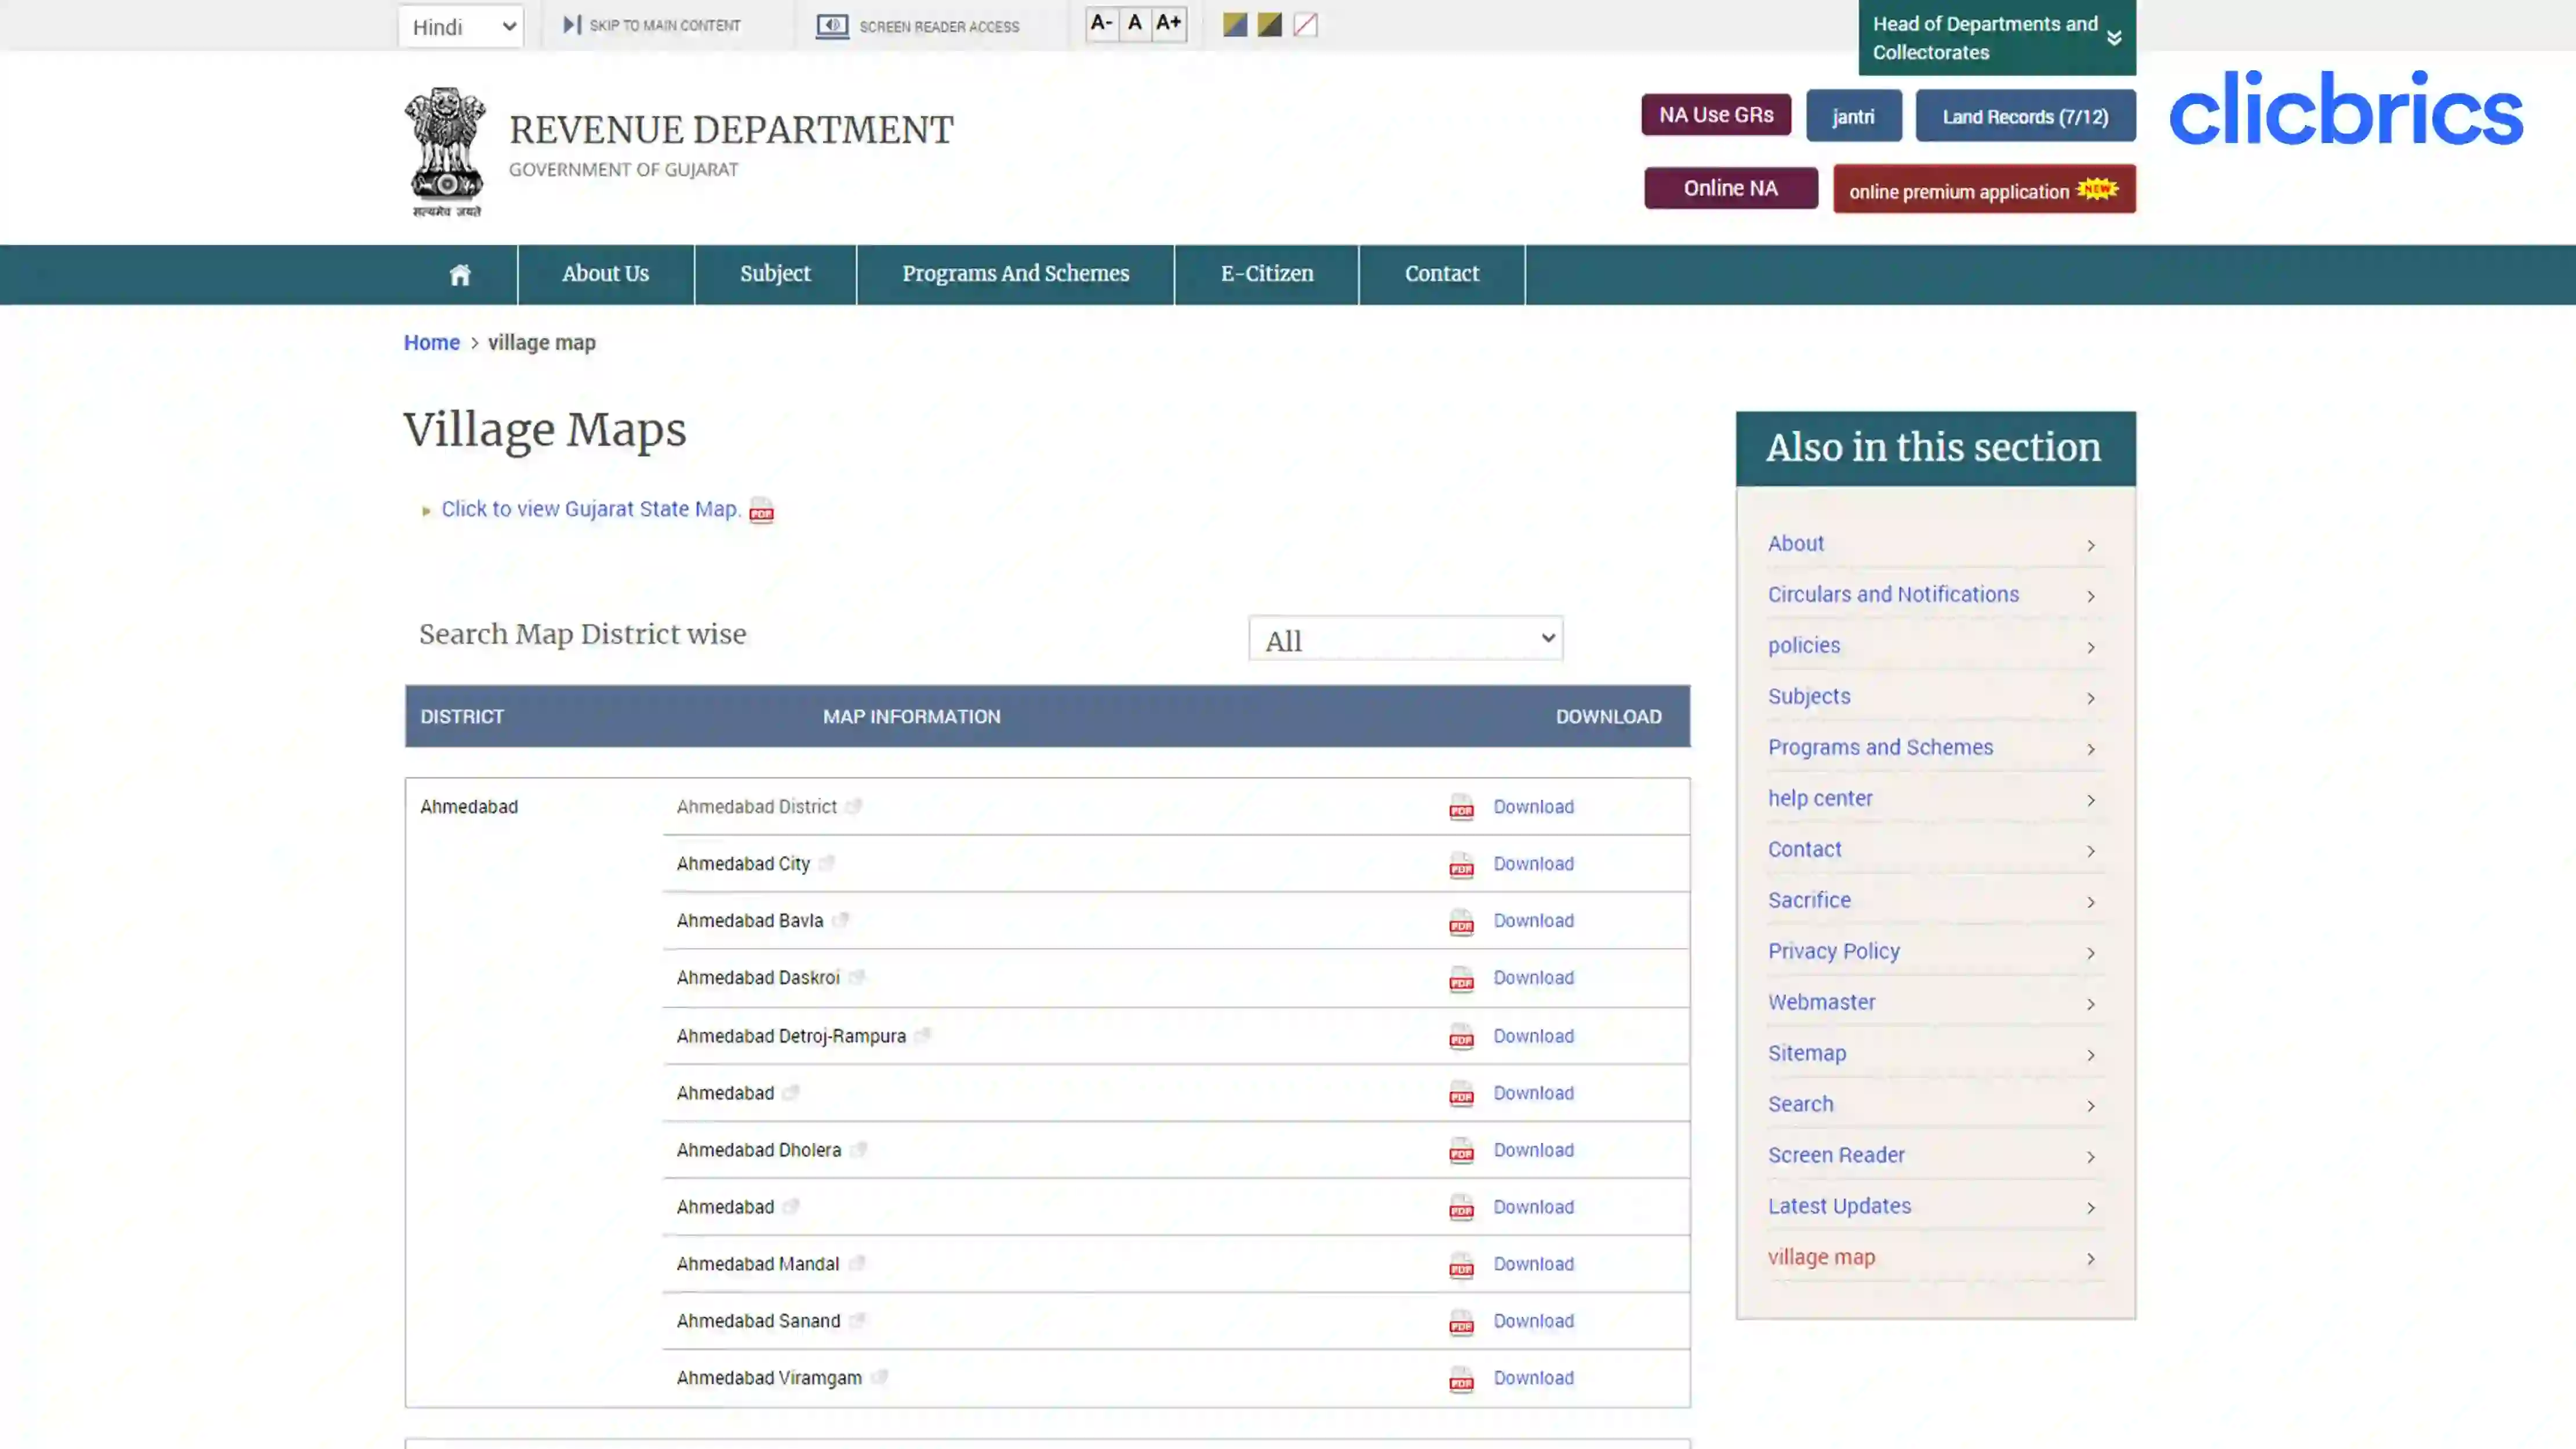The image size is (2576, 1449).
Task: Open the Hindi language selector
Action: 460,26
